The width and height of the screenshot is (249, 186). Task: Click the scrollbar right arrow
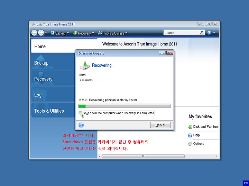(217, 156)
